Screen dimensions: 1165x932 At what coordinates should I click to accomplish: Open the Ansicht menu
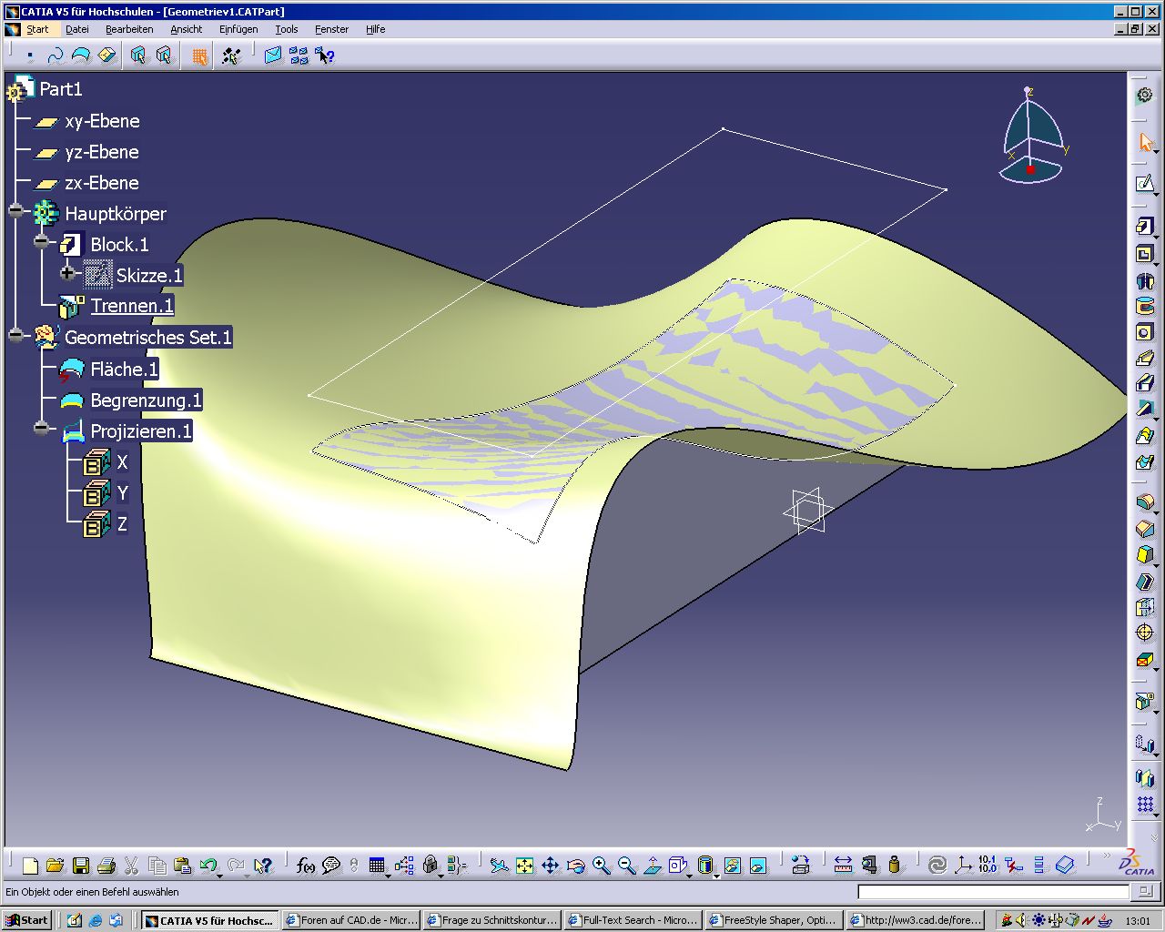pyautogui.click(x=187, y=29)
